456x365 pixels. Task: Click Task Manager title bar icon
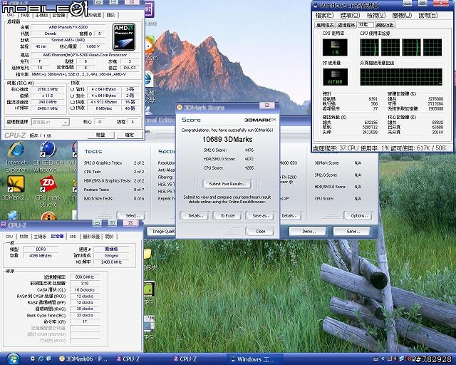pos(316,5)
